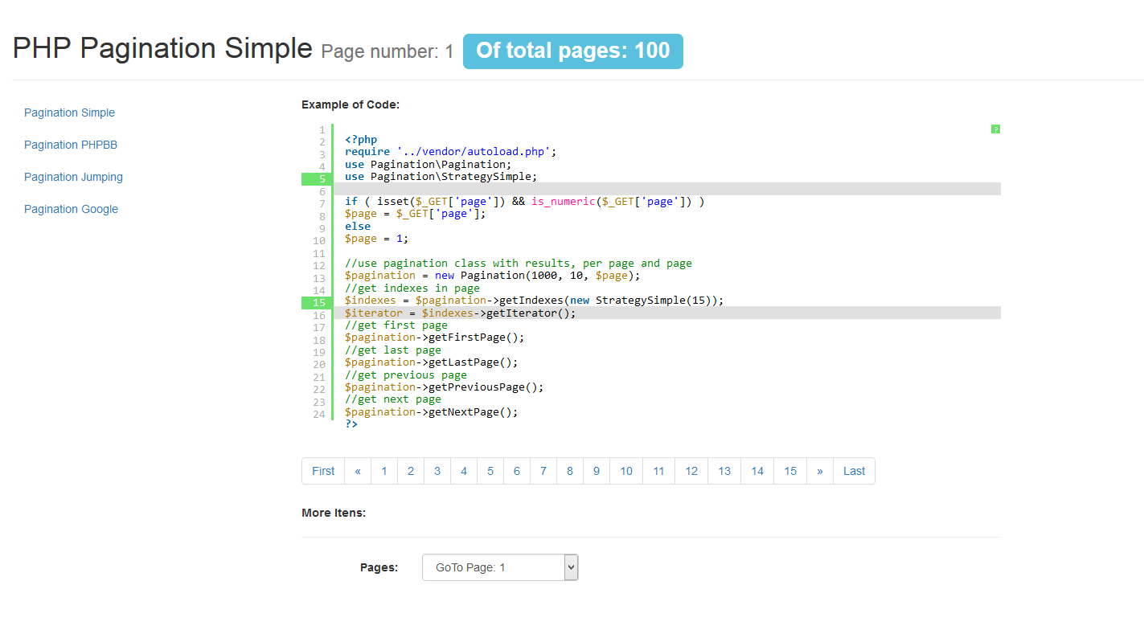Viewport: 1144px width, 622px height.
Task: Click the '<?php' opening tag line
Action: click(361, 139)
